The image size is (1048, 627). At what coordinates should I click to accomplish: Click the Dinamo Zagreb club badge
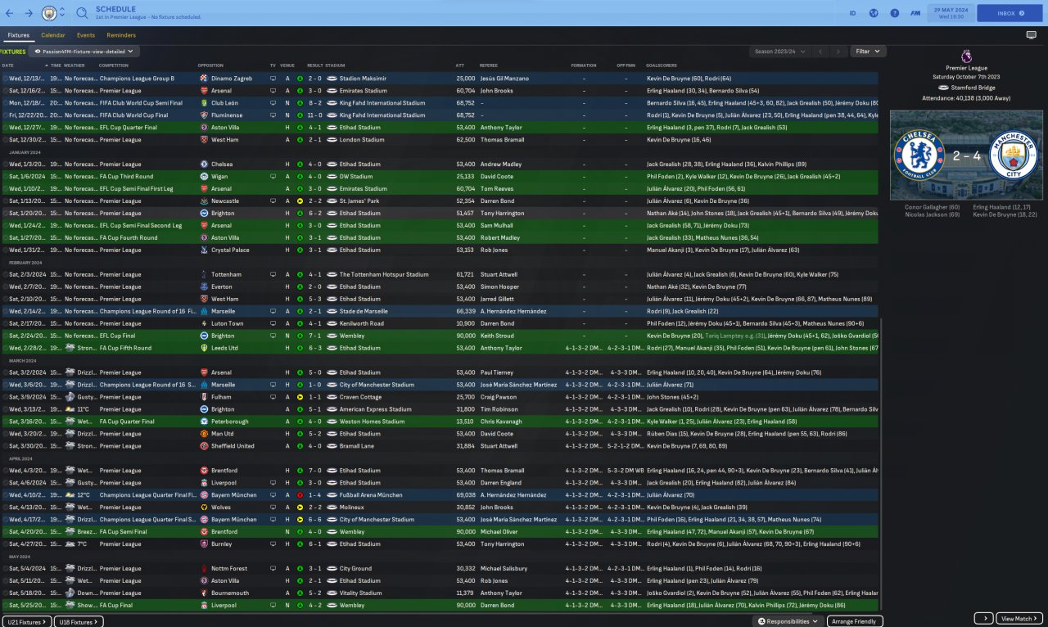[204, 79]
